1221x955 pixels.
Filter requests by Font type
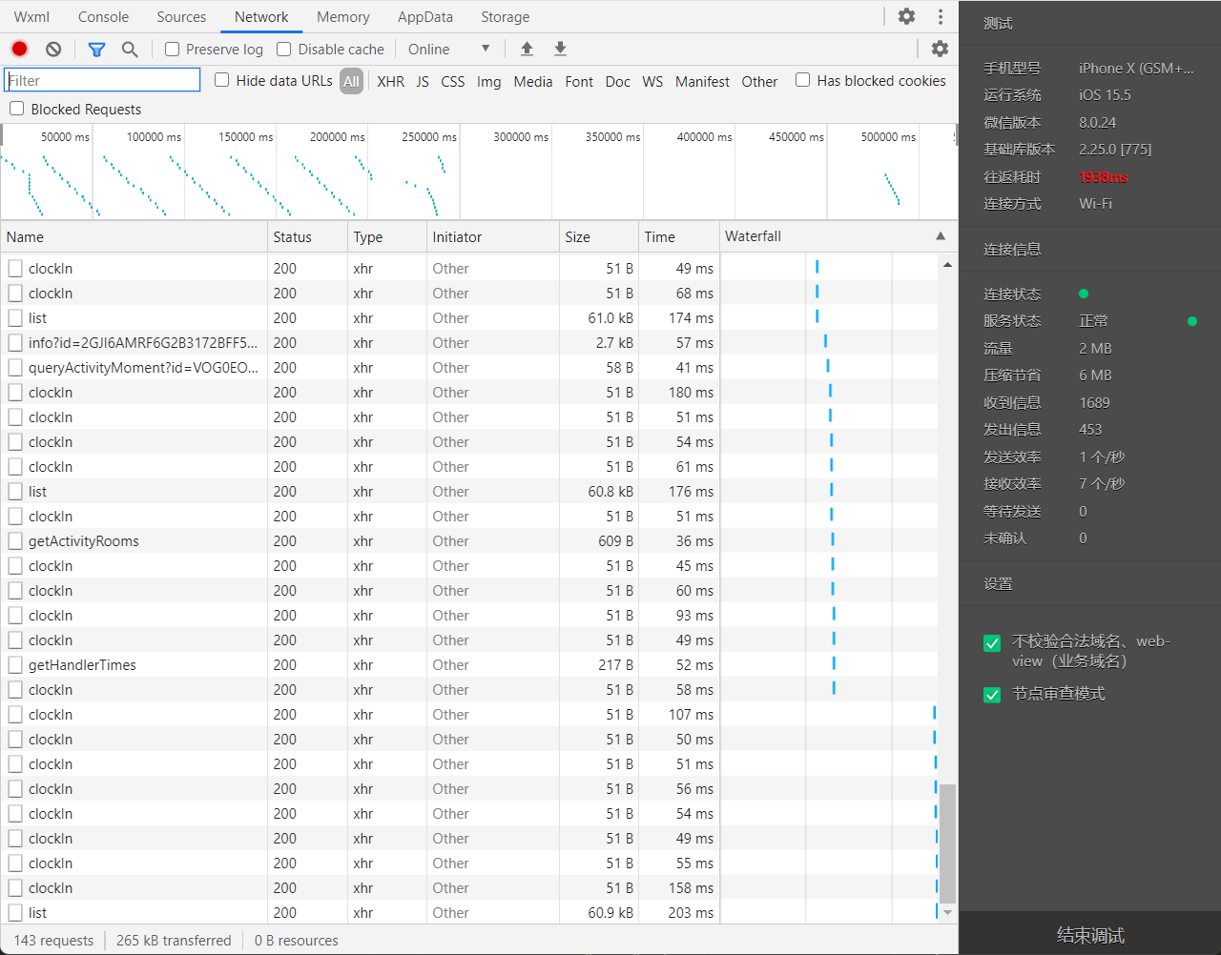pos(579,81)
